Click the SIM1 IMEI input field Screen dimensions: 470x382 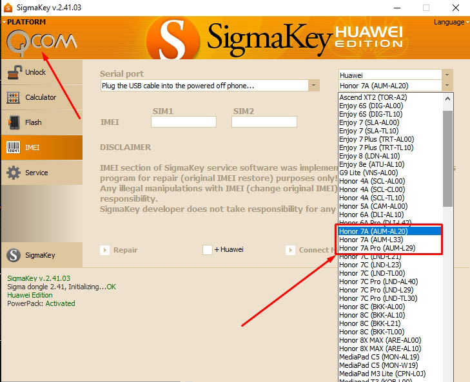pyautogui.click(x=184, y=122)
